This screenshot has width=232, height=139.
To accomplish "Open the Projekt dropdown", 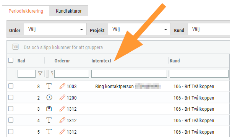I will coord(139,29).
